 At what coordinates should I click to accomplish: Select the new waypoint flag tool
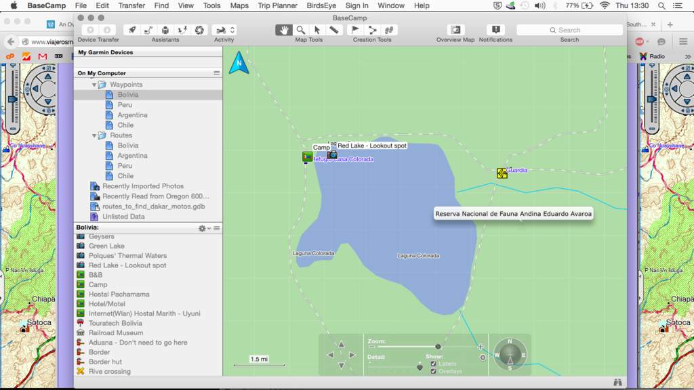point(355,30)
